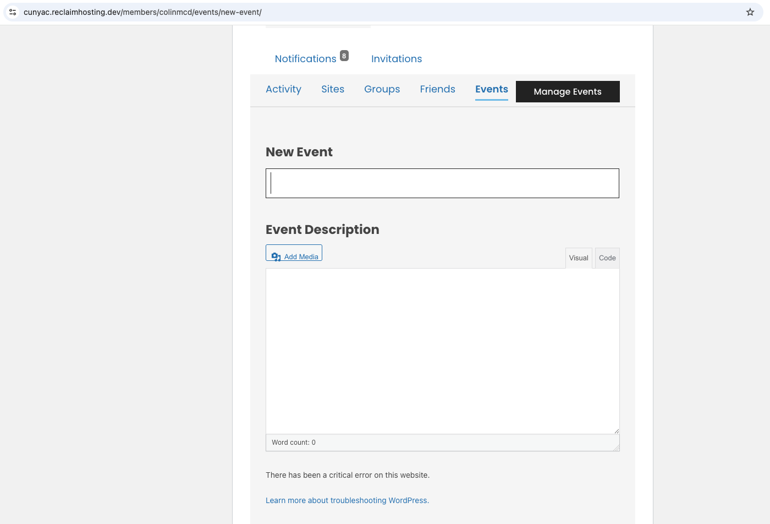Switch editor to Visual mode
Screen dimensions: 770x524
(579, 258)
